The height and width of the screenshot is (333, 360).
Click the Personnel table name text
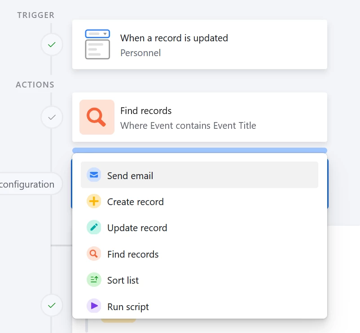(x=140, y=53)
